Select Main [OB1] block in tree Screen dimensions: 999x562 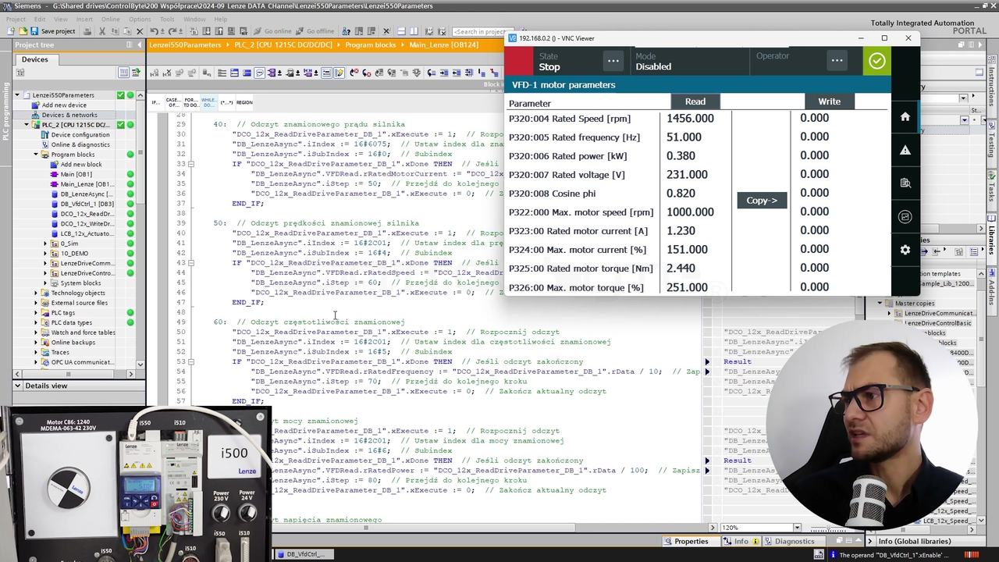coord(76,174)
